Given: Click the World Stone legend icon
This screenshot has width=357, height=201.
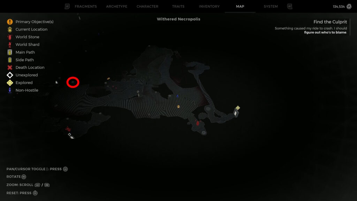Looking at the screenshot, I should (x=10, y=37).
